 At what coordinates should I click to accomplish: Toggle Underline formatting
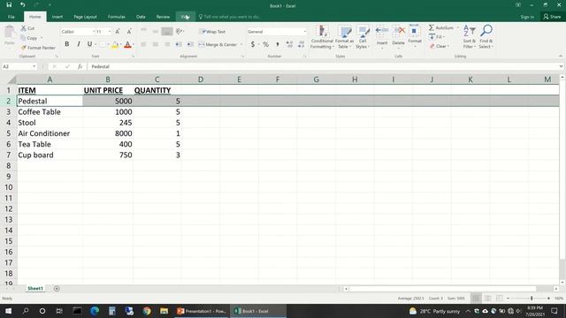point(89,44)
